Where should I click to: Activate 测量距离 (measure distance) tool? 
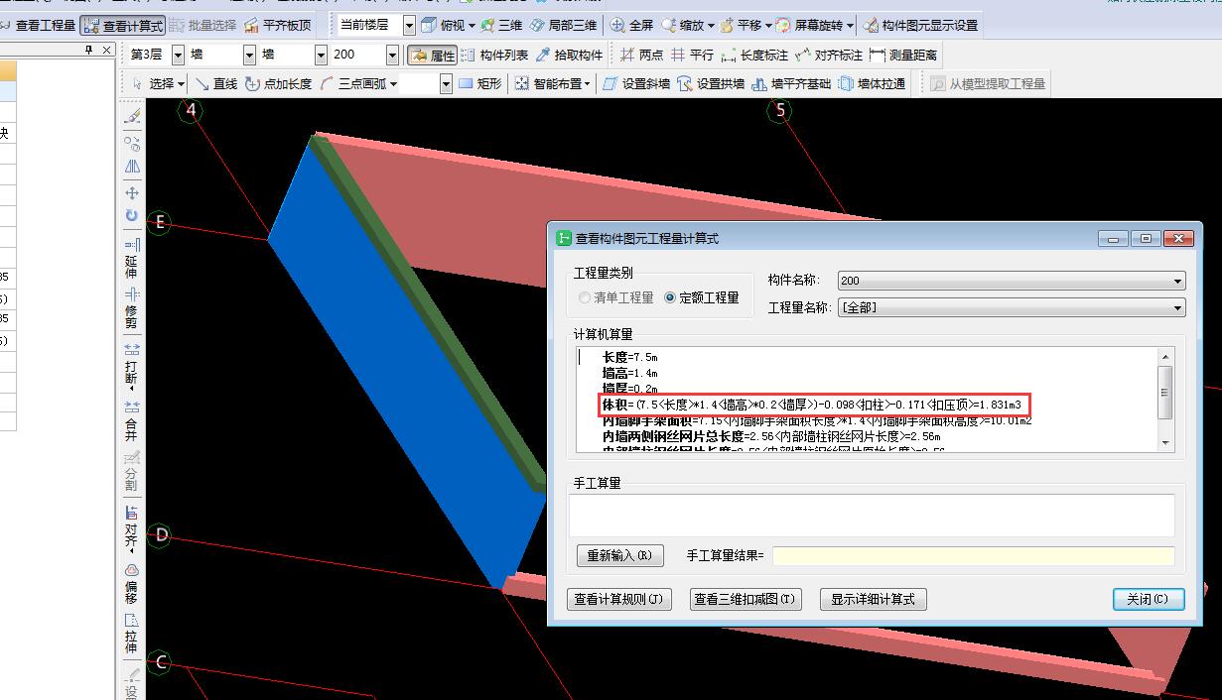[903, 55]
